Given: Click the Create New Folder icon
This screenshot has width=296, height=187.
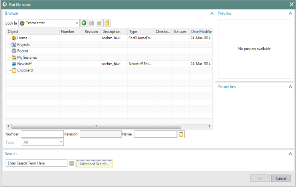Looking at the screenshot, I should point(107,23).
